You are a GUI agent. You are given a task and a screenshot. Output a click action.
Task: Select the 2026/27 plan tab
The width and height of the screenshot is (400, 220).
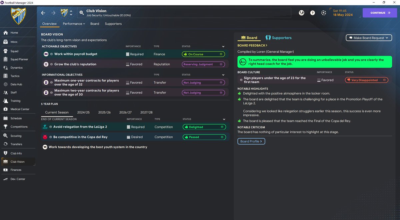click(x=125, y=113)
